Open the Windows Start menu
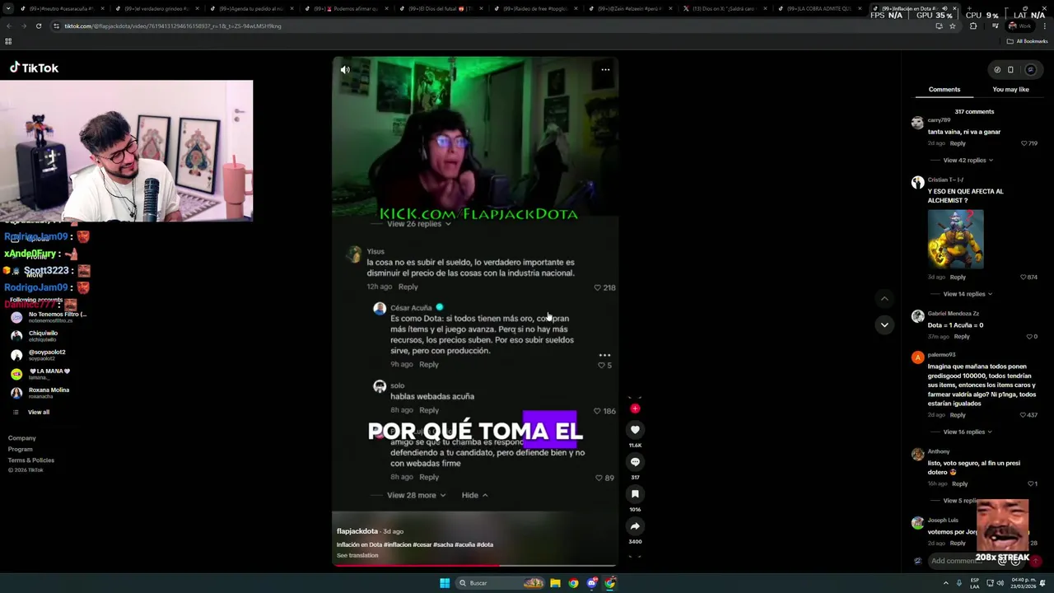The height and width of the screenshot is (593, 1054). point(445,583)
